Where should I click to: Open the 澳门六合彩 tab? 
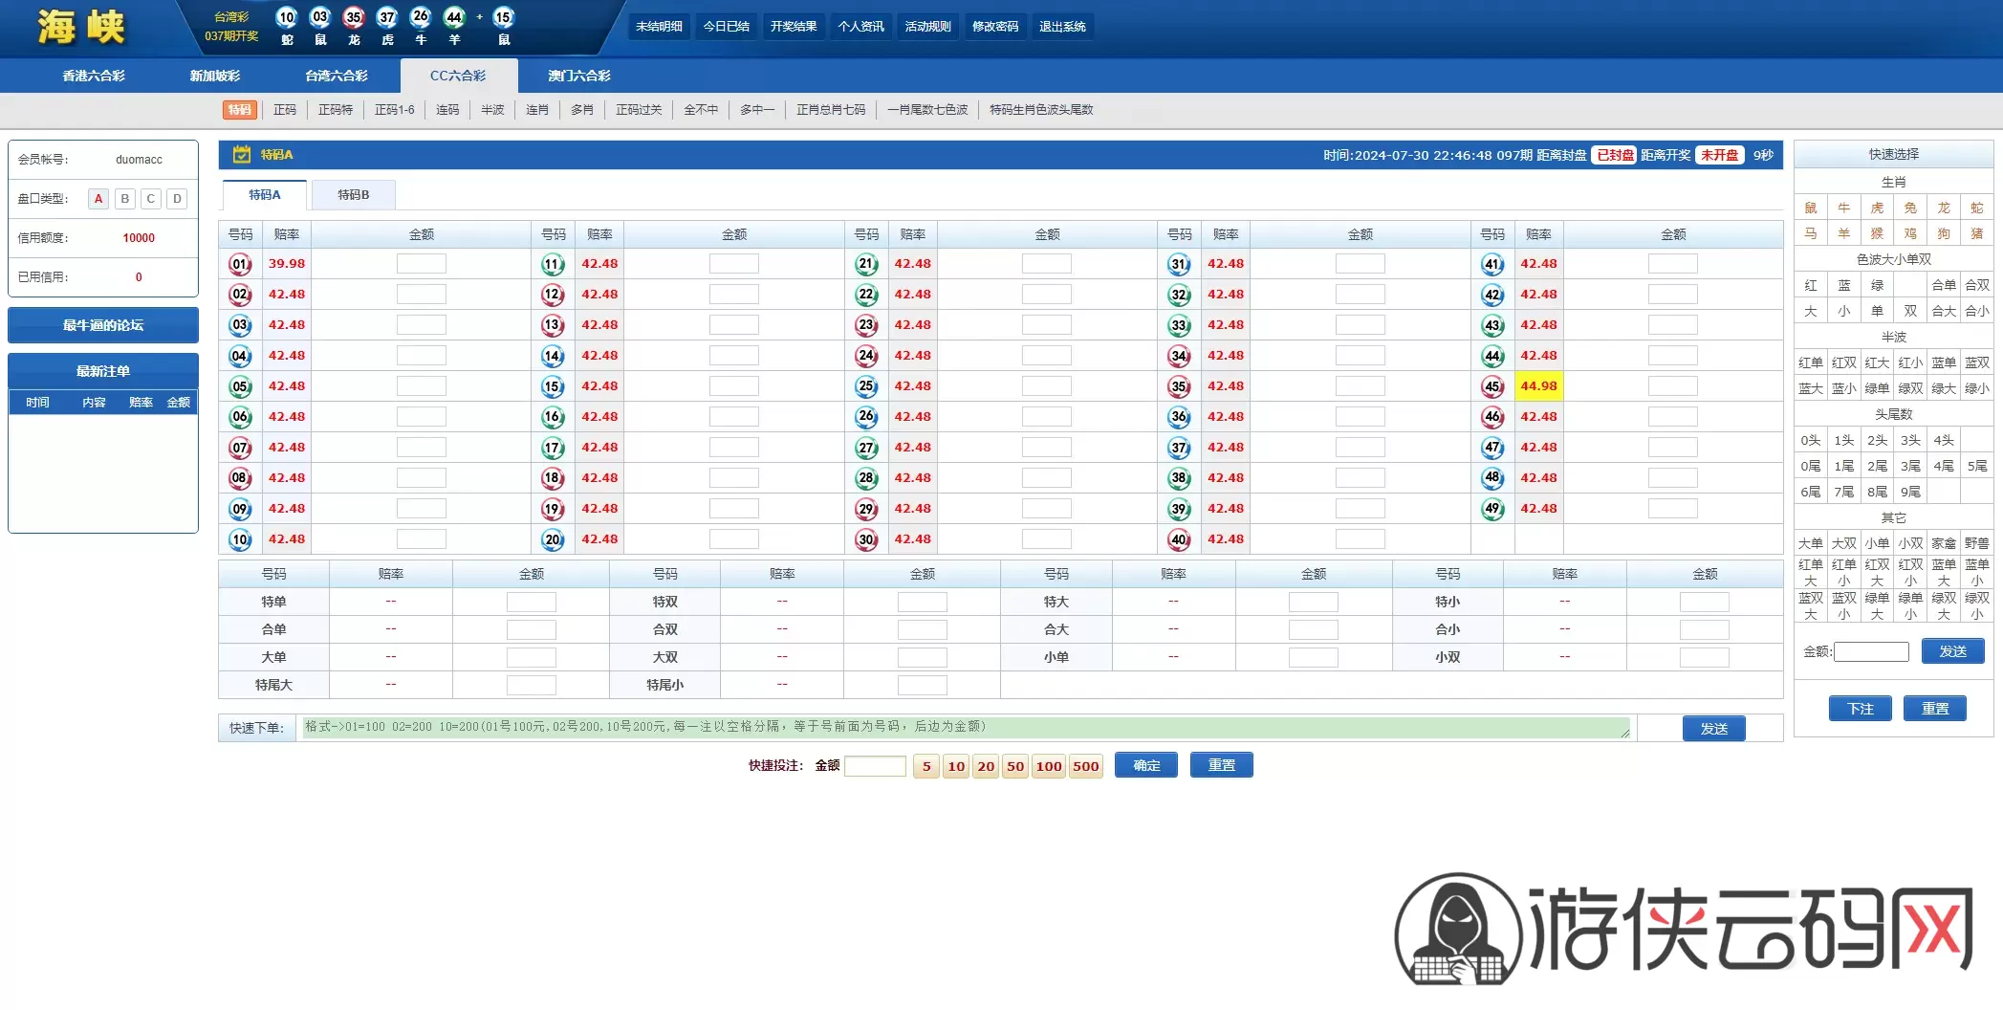click(x=578, y=76)
